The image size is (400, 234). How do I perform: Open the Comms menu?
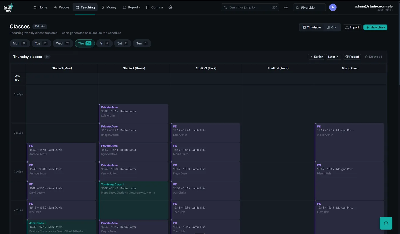tap(154, 7)
